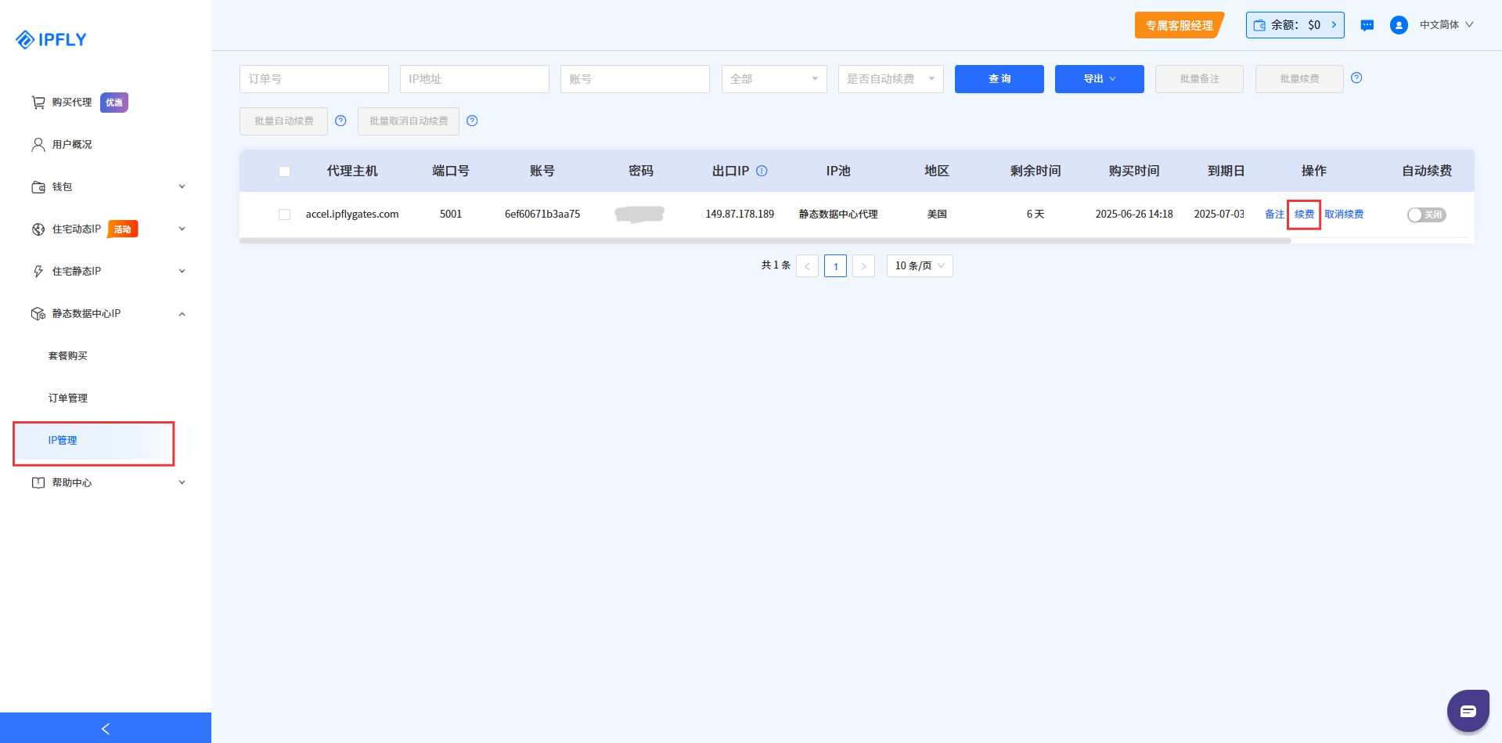Open 套餐购买 submenu item
The image size is (1502, 743).
tap(68, 355)
